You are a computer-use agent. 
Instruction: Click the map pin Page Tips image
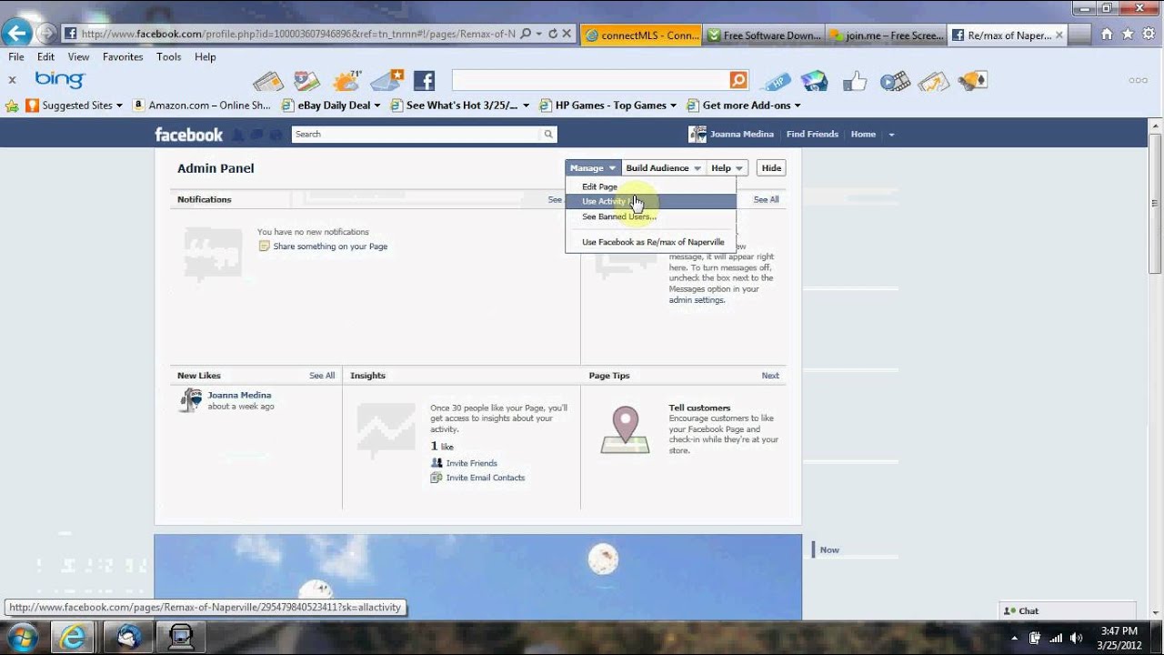click(x=625, y=430)
